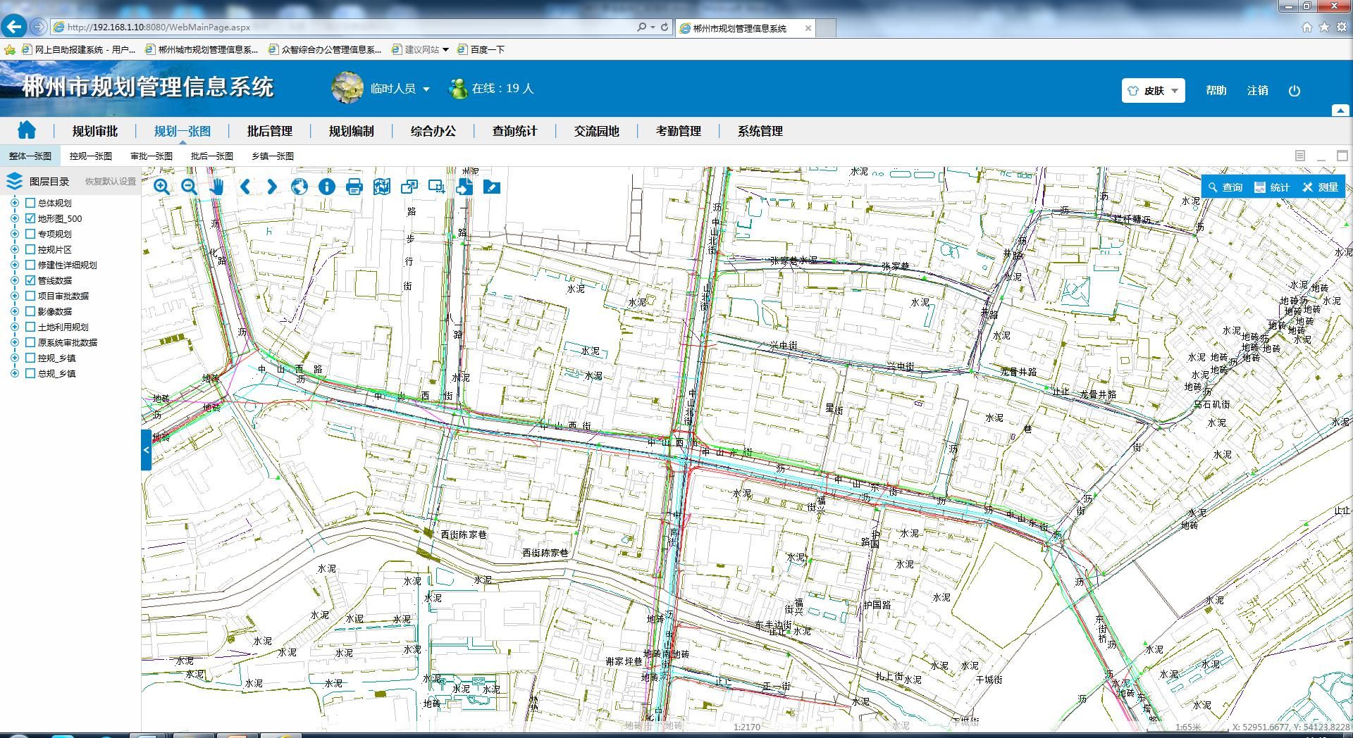Disable the 管线数据 layer
Screen dimensions: 1353x738
[29, 280]
